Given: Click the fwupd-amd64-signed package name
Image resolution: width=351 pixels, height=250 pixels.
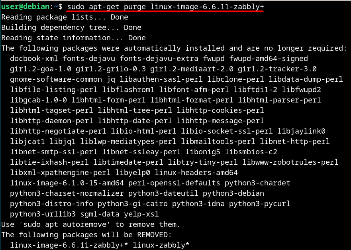Looking at the screenshot, I should 269,59.
